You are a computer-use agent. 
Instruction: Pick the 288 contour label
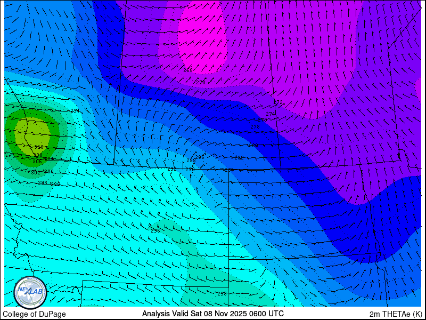coord(191,161)
